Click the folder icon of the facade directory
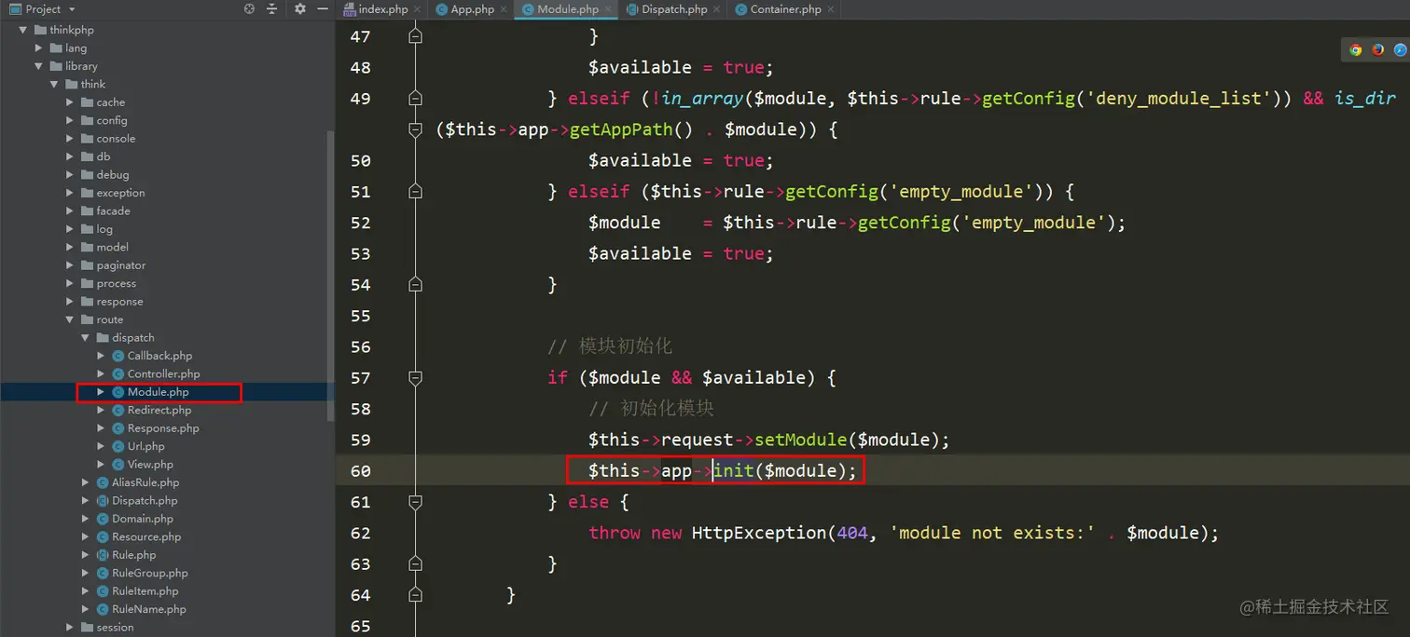Screen dimensions: 1410x637 pyautogui.click(x=86, y=211)
